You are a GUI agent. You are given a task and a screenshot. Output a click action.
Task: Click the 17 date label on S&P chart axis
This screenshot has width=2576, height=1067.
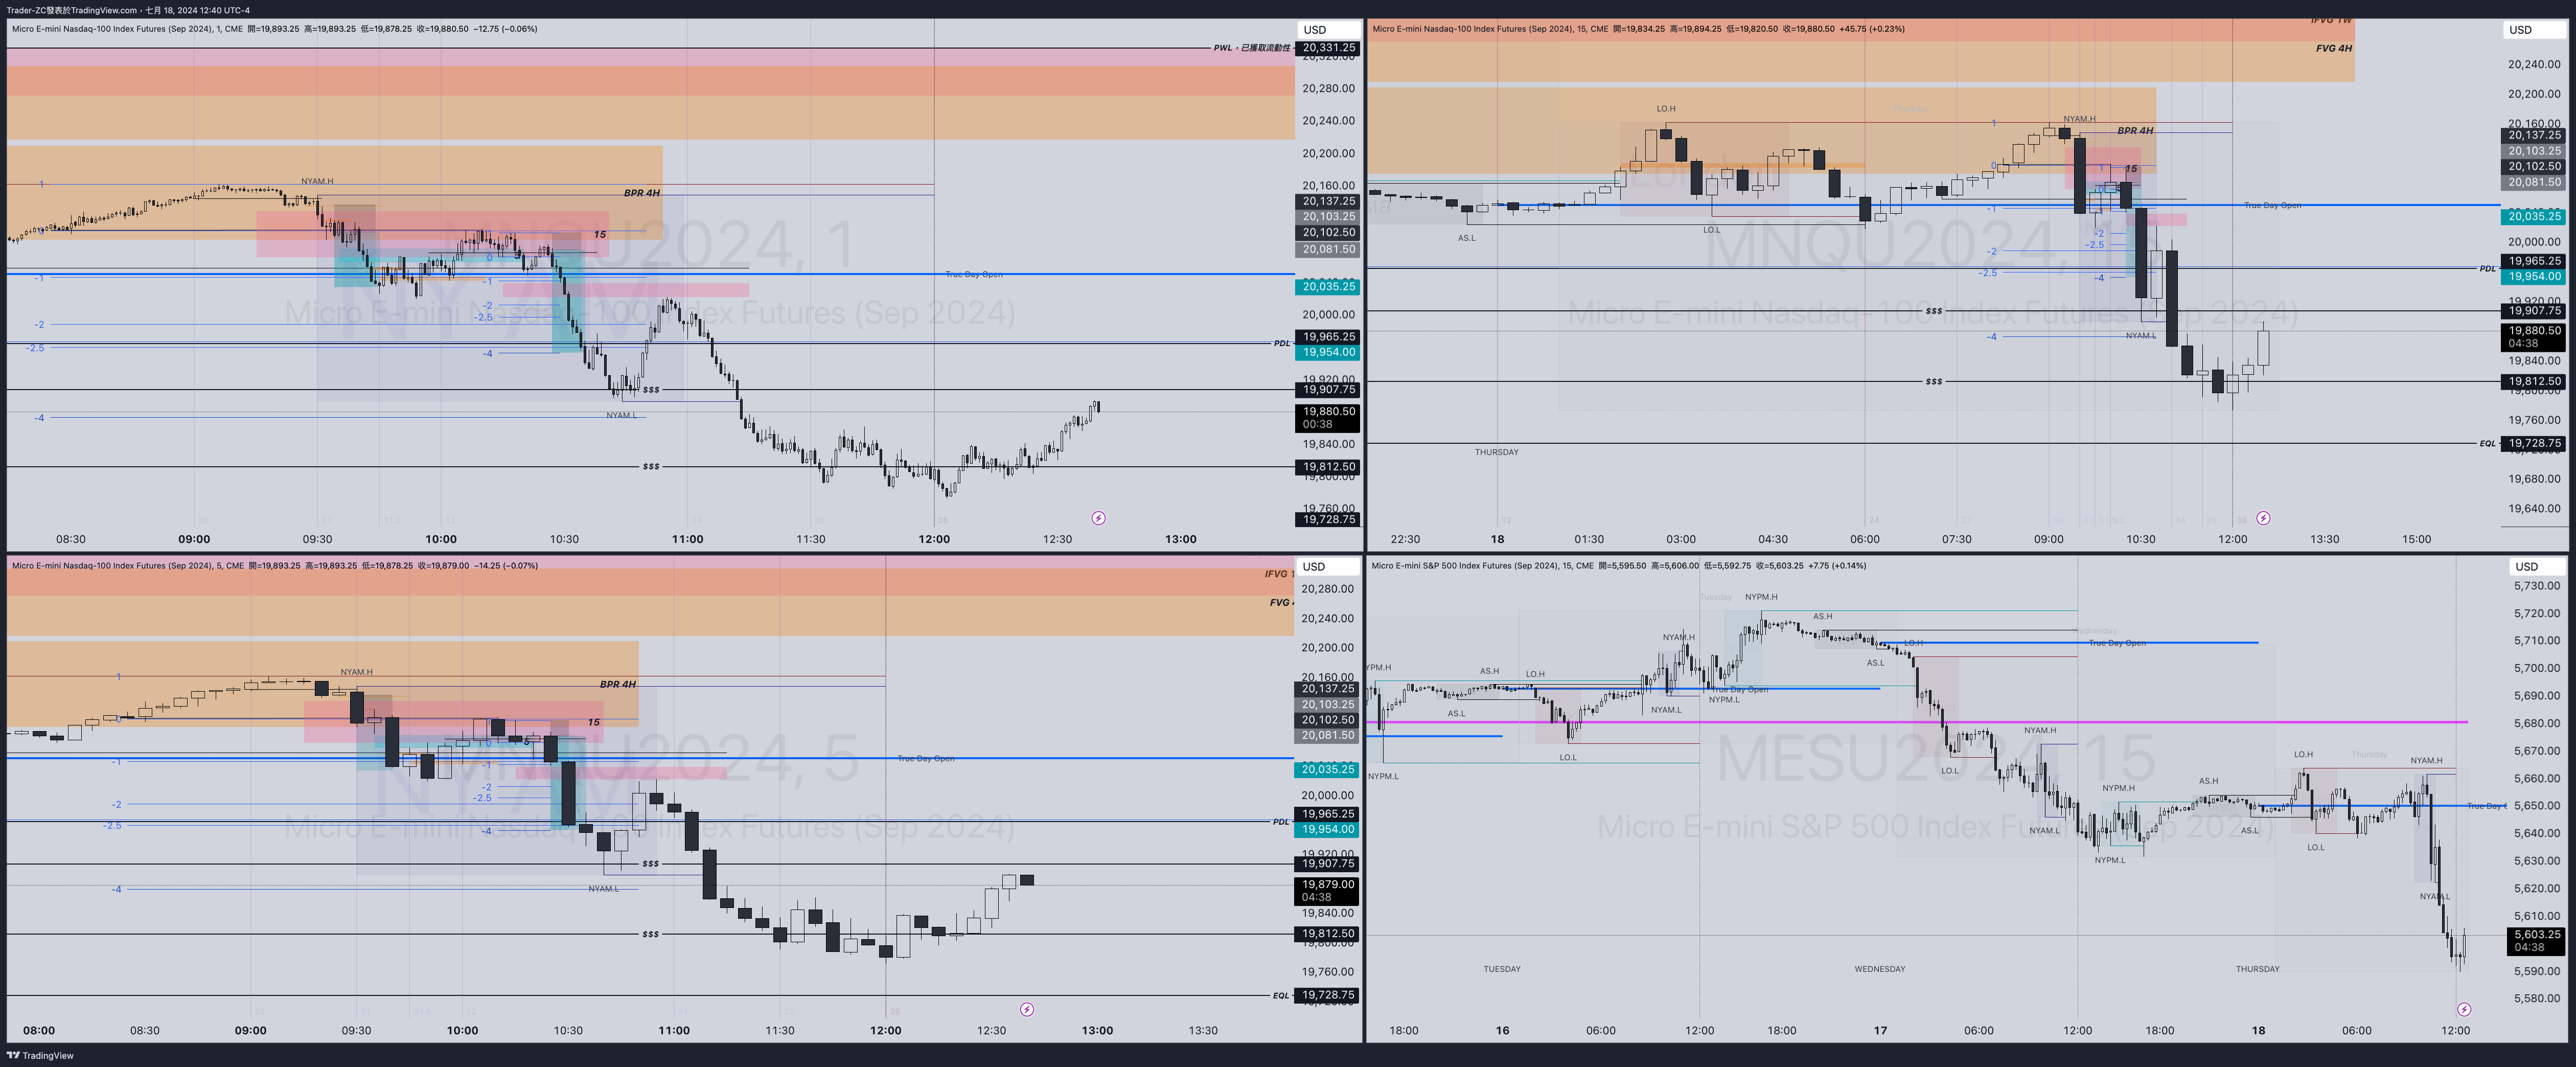point(1880,1030)
